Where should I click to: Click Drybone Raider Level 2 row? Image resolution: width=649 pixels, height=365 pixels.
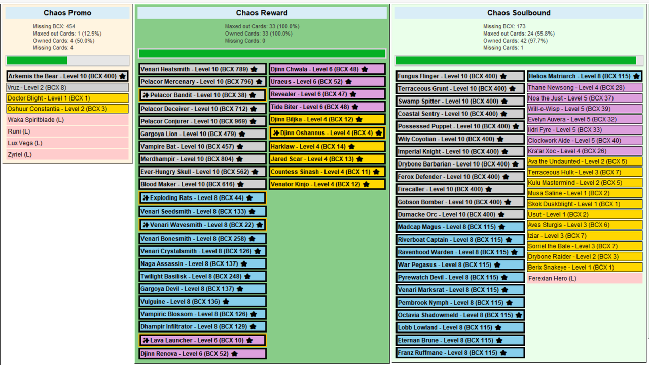585,257
